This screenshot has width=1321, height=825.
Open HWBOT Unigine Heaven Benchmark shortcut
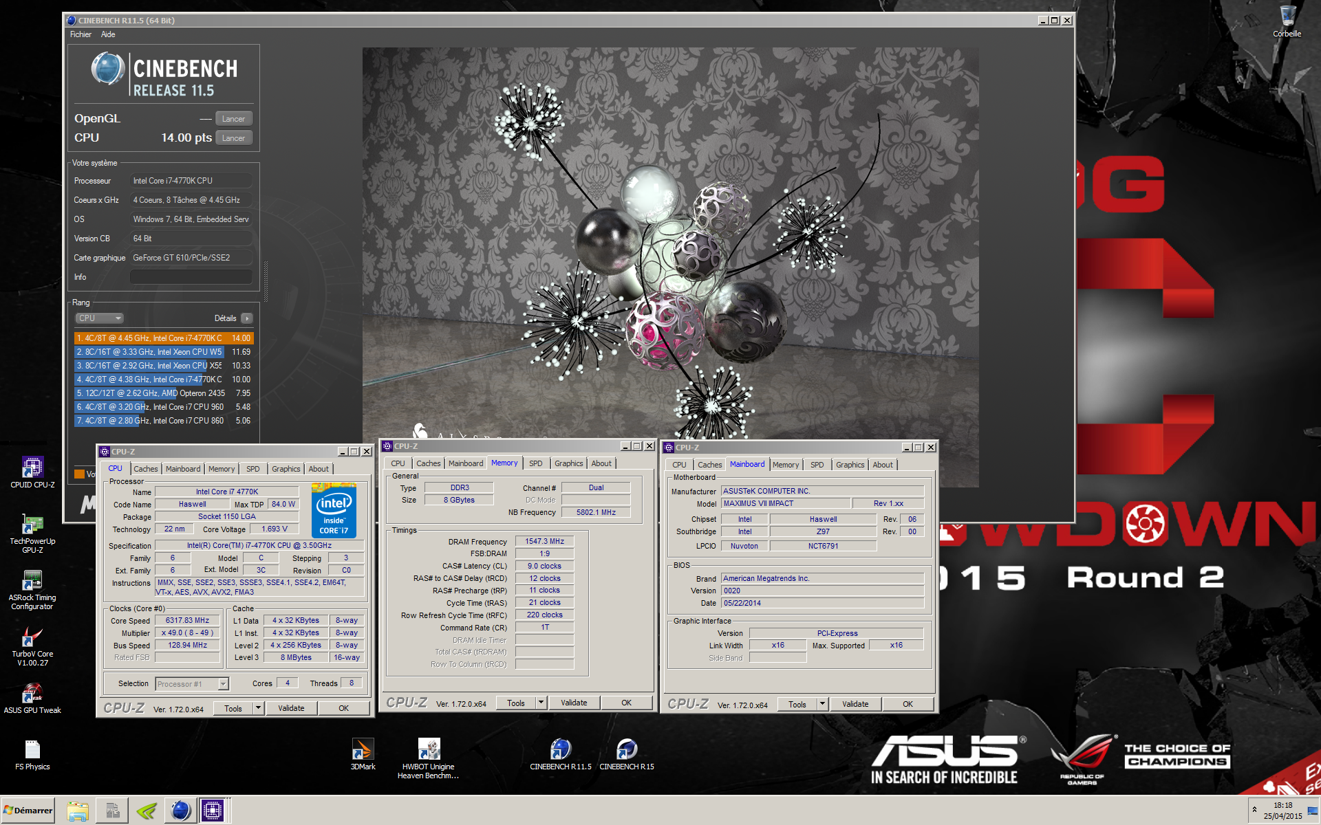(x=428, y=759)
